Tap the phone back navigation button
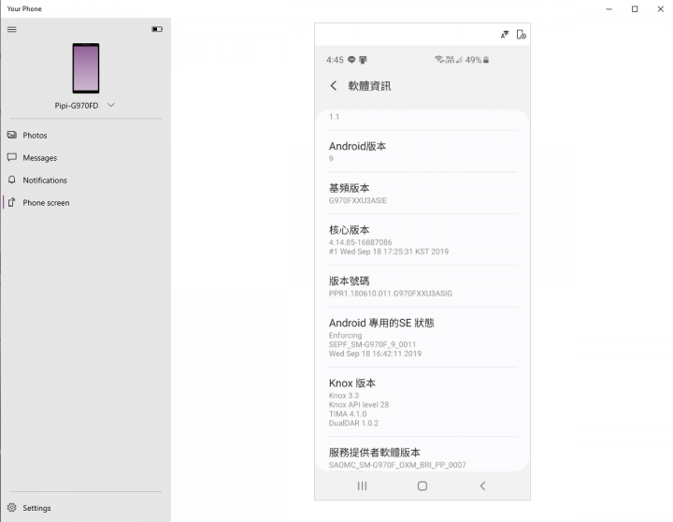Viewport: 673px width, 522px height. pos(482,486)
